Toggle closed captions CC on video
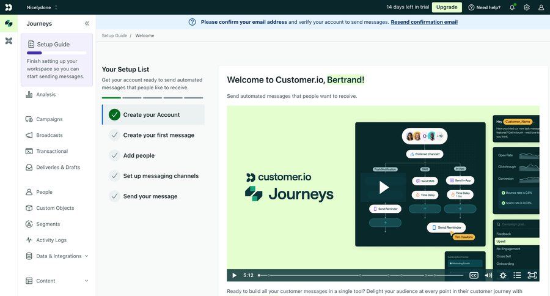The height and width of the screenshot is (296, 550). pyautogui.click(x=474, y=275)
